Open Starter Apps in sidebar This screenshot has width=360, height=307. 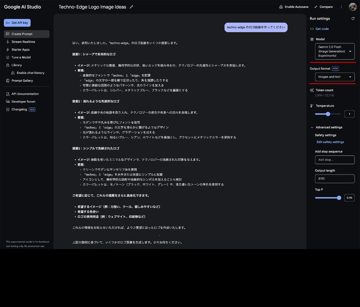coord(20,49)
